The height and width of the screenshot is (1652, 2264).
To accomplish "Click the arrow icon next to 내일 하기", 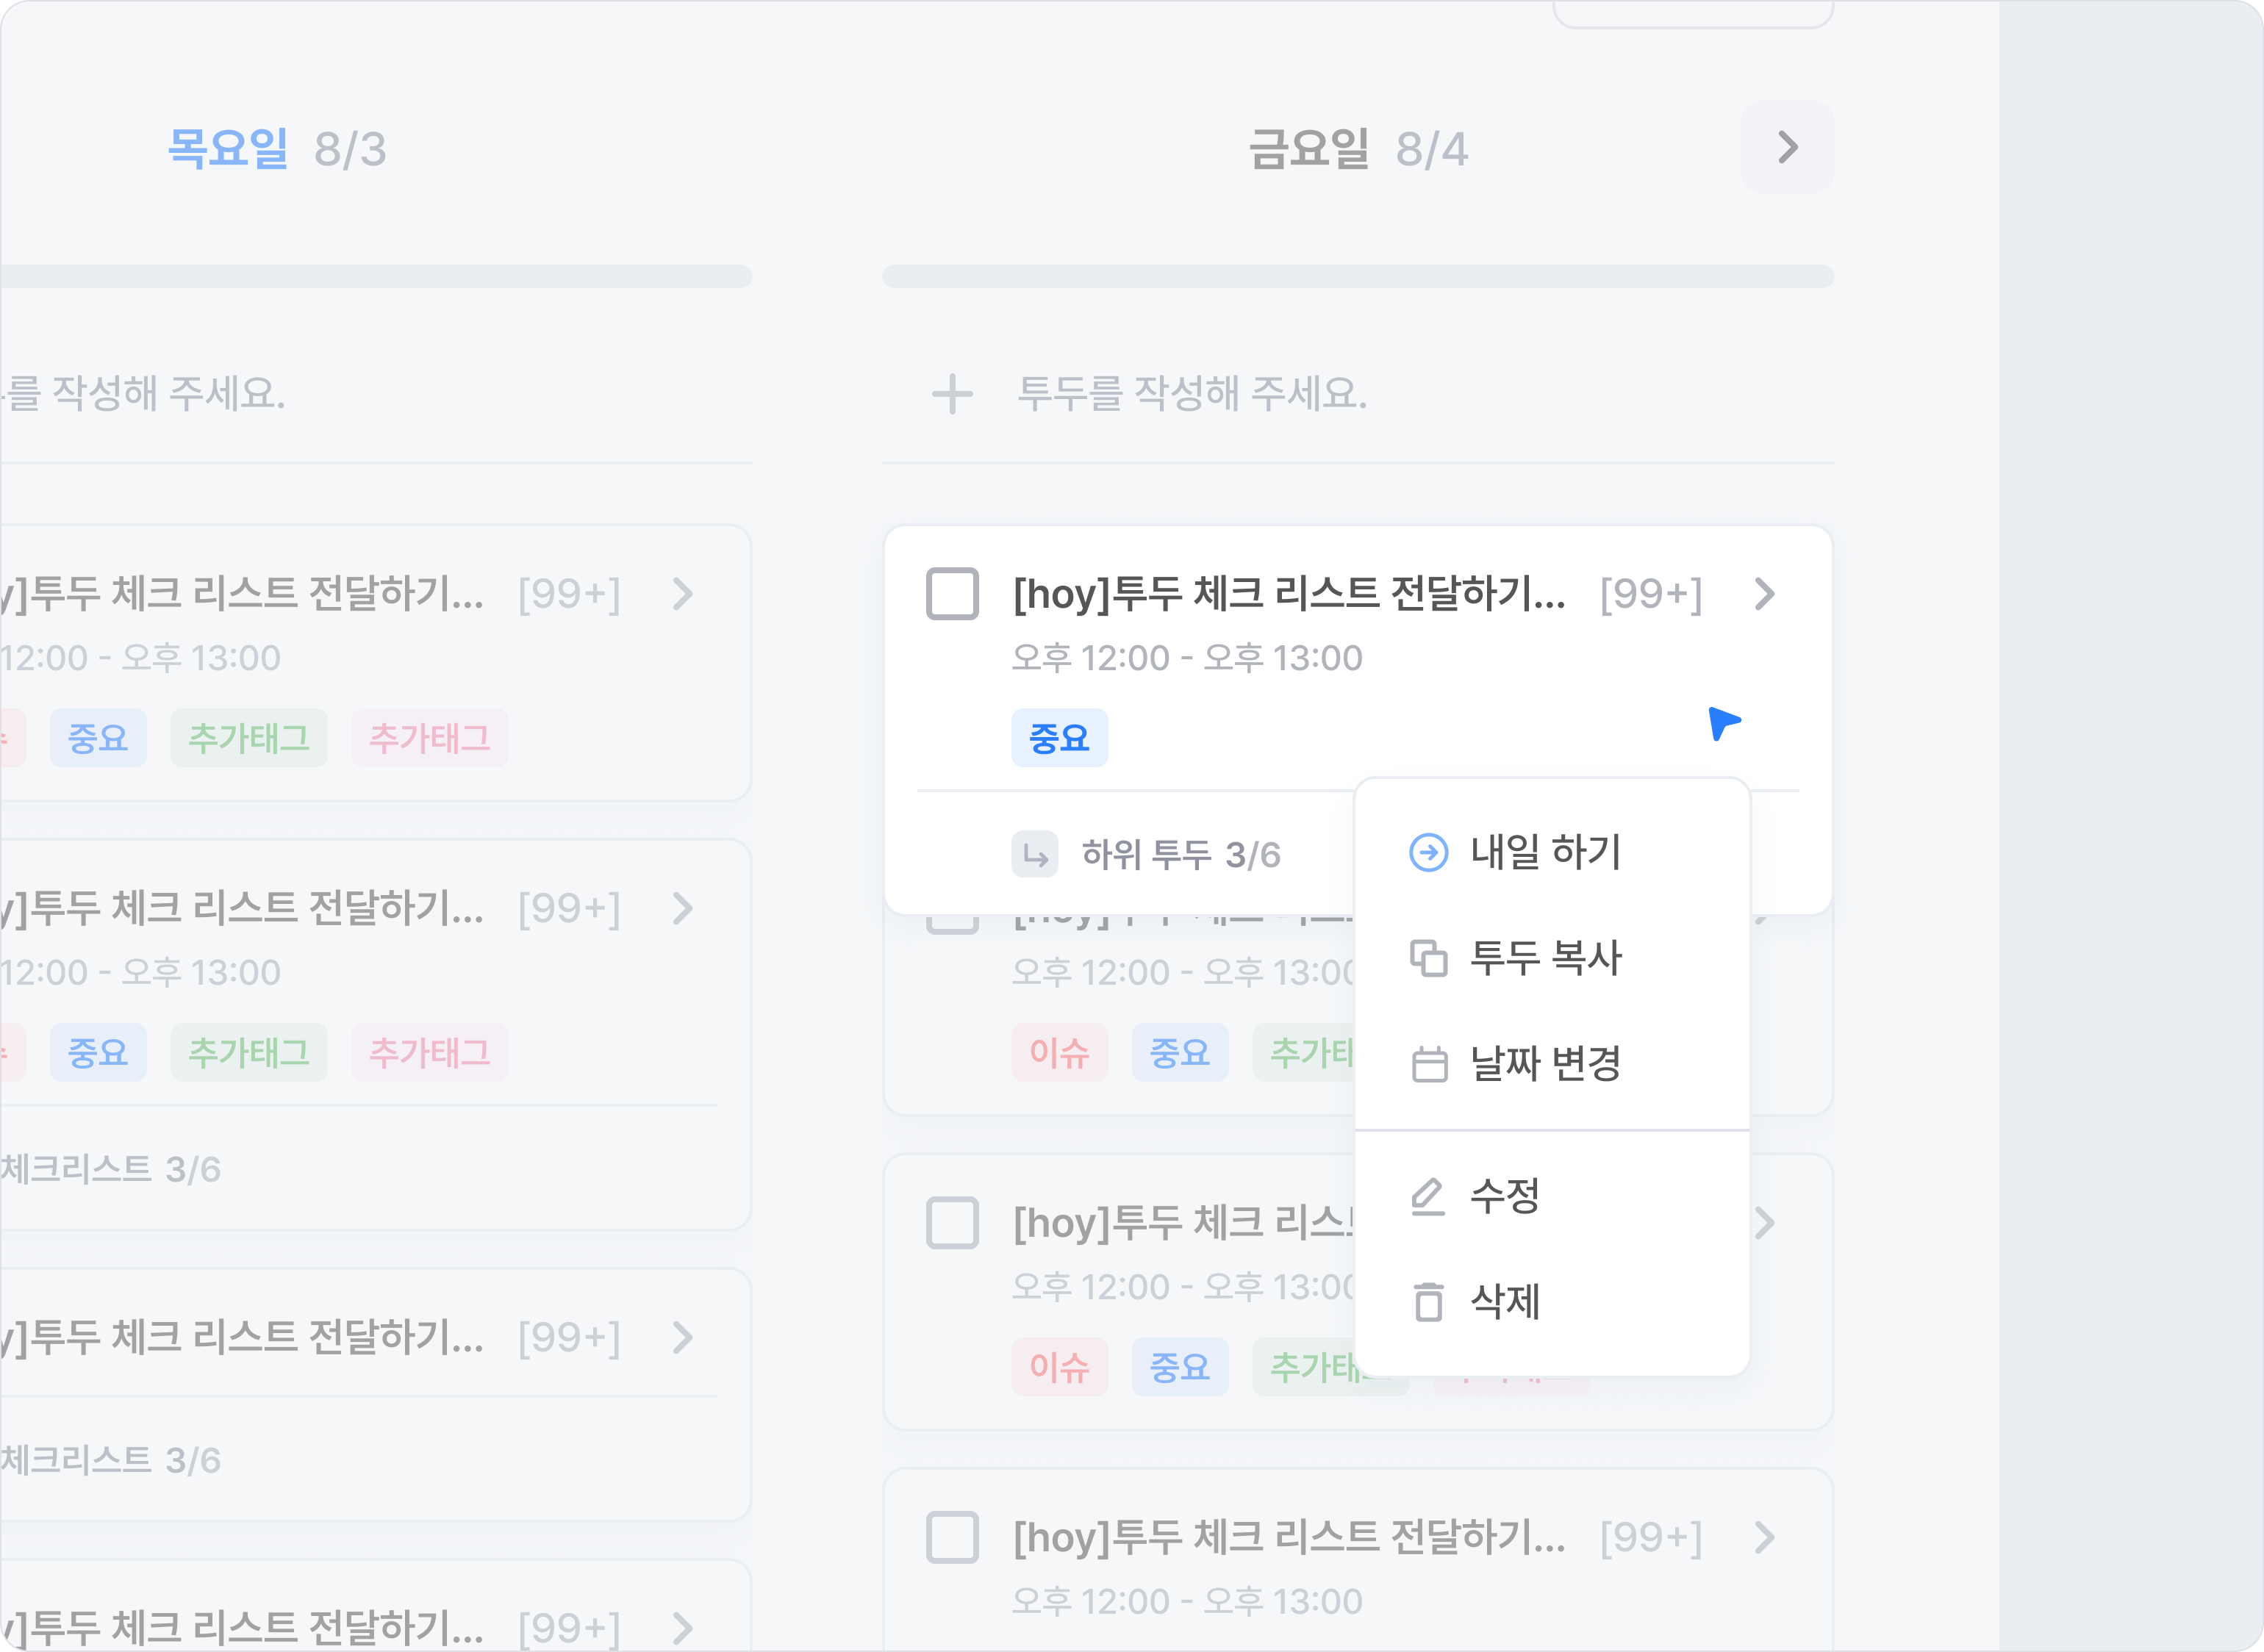I will coord(1428,853).
